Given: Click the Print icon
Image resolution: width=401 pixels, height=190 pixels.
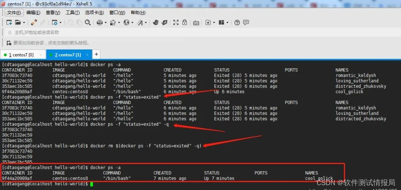Looking at the screenshot, I should click(x=100, y=23).
